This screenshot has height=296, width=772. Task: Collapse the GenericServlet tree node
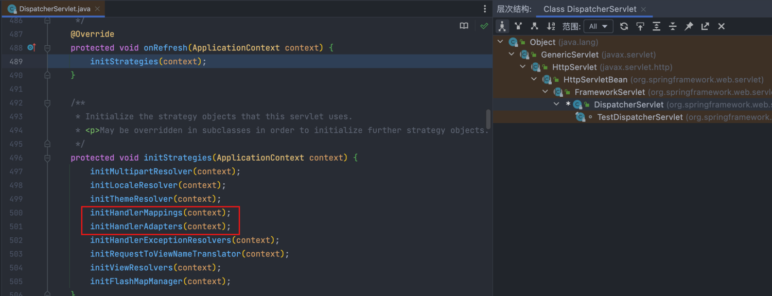pyautogui.click(x=512, y=55)
